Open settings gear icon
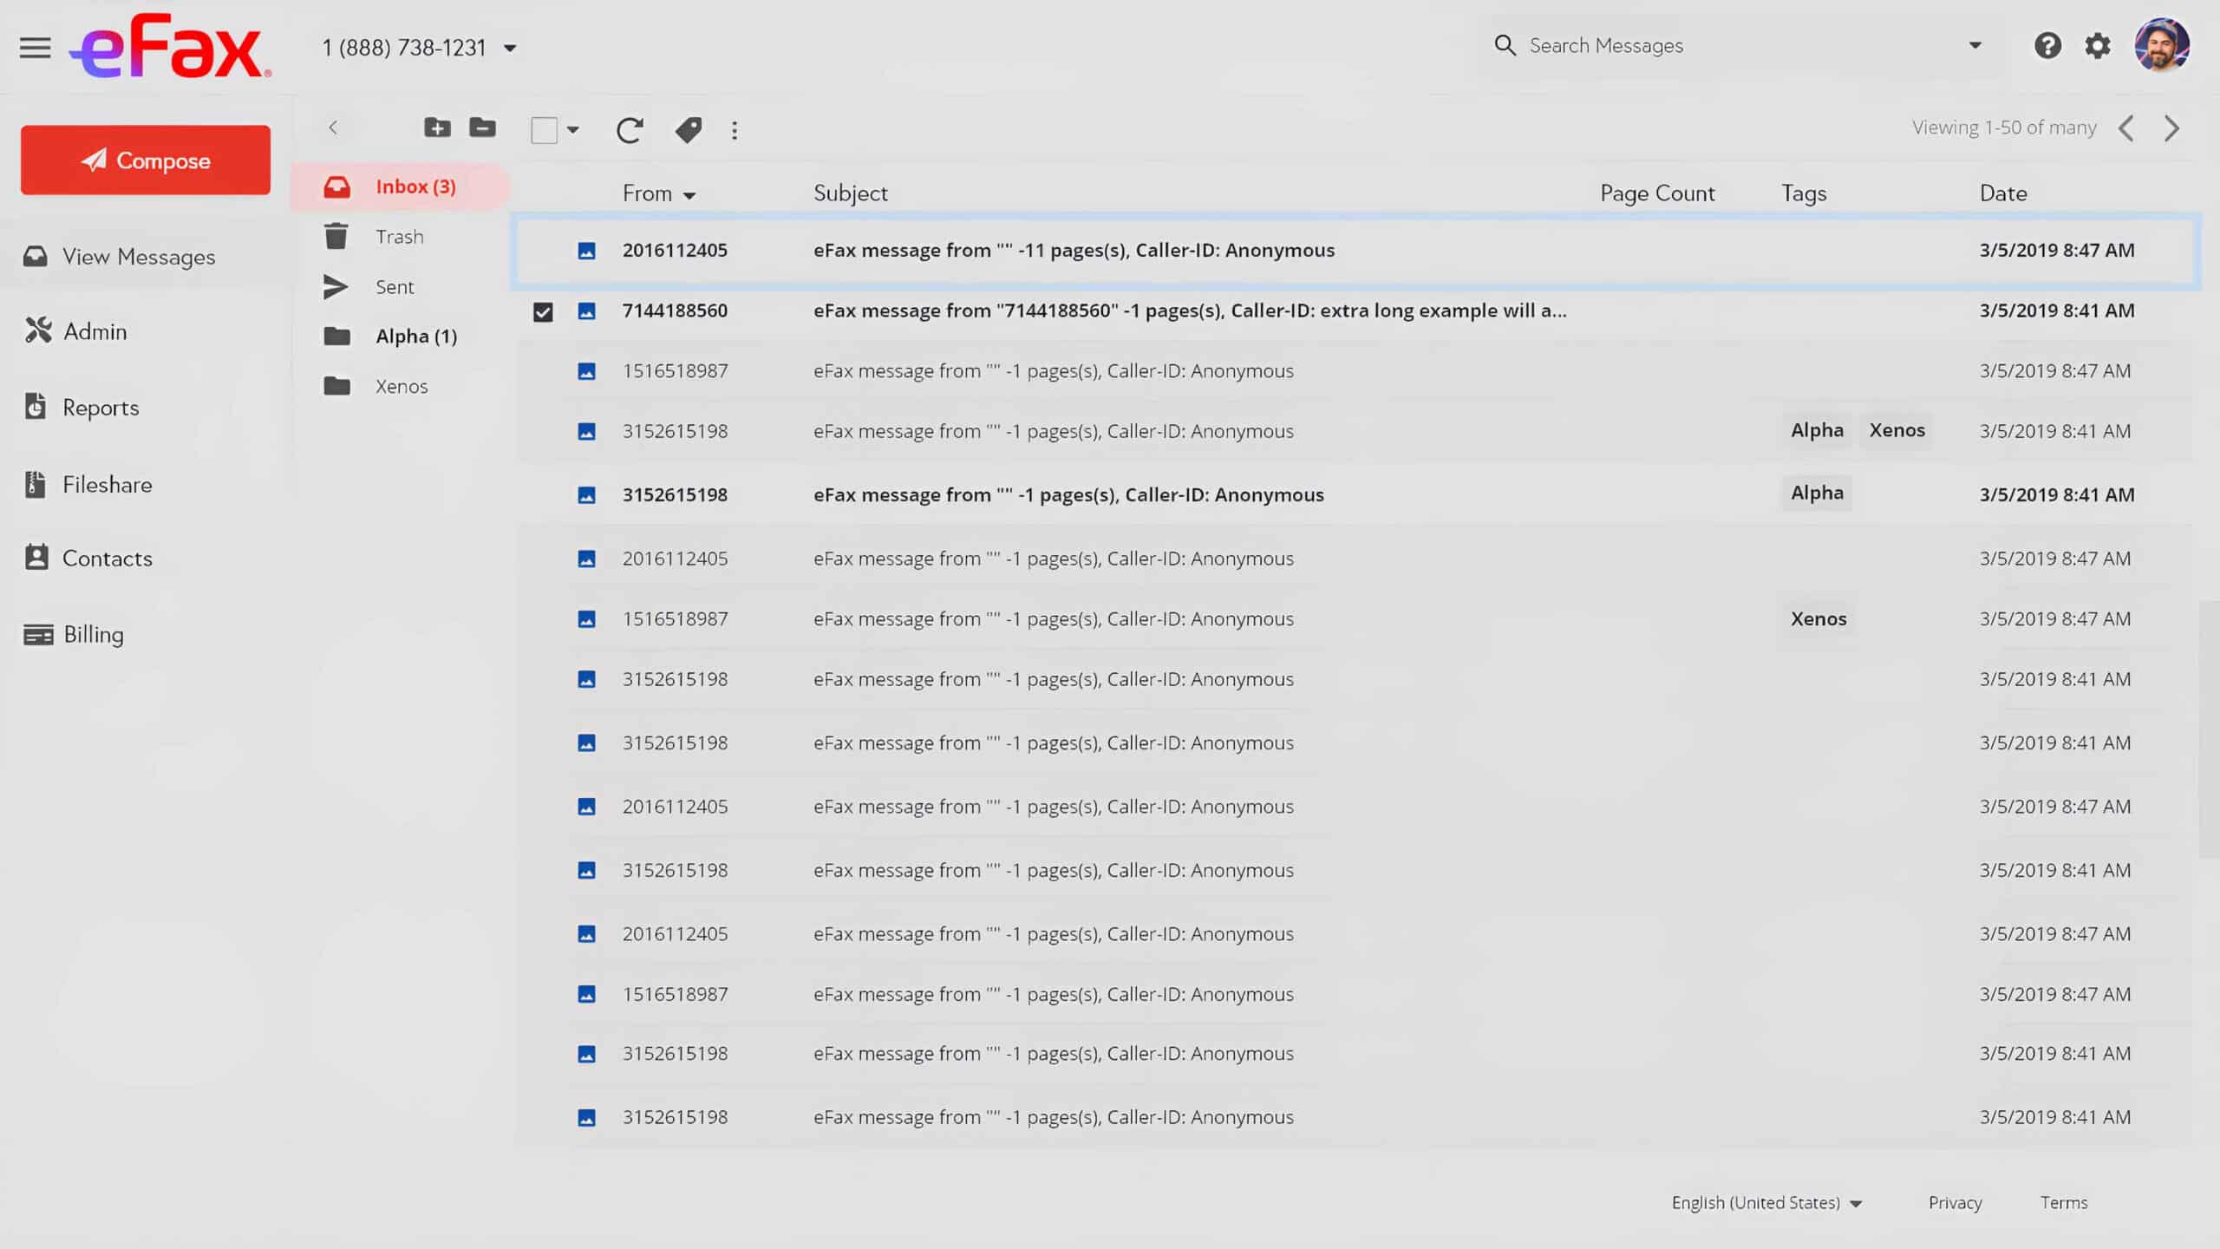This screenshot has height=1249, width=2220. tap(2097, 46)
